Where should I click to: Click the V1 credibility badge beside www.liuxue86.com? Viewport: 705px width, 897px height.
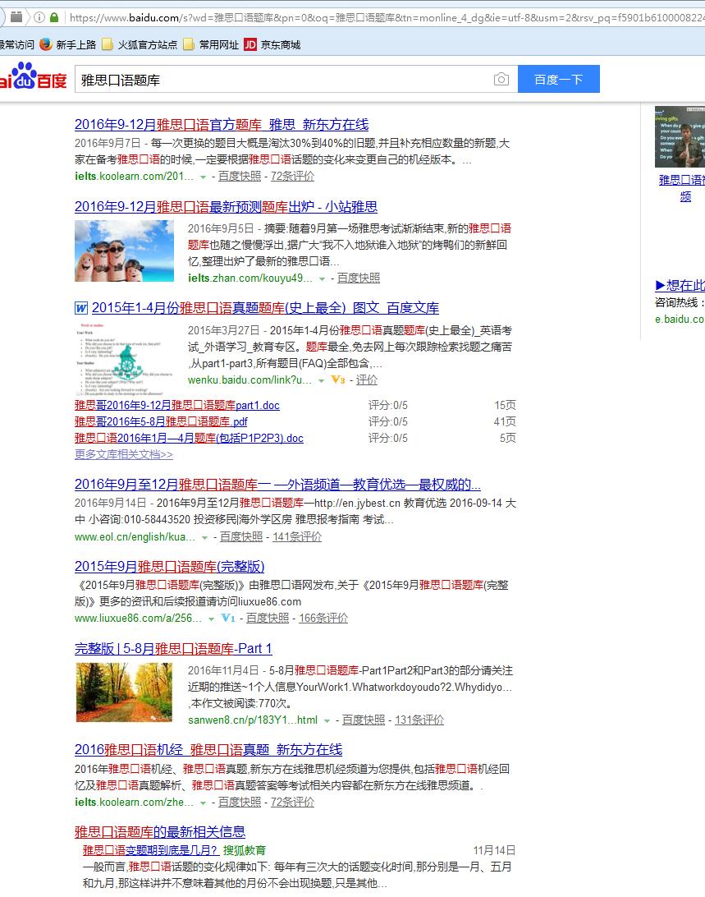(228, 618)
